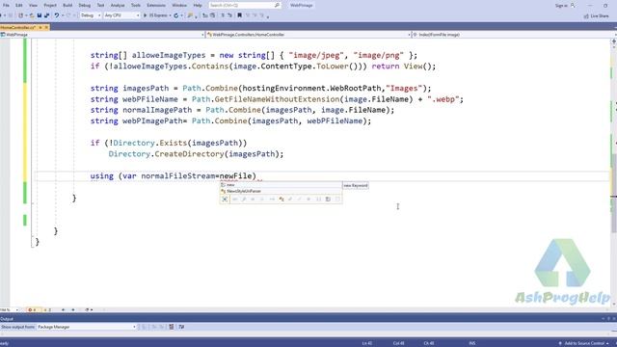Click 'allowedImageTypes' variable in code
617x347 pixels.
coord(169,55)
